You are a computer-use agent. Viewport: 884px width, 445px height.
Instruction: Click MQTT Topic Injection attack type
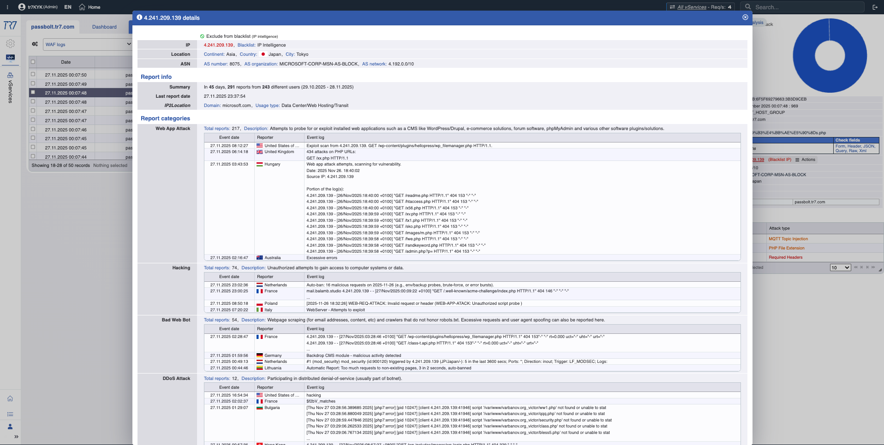(x=788, y=239)
